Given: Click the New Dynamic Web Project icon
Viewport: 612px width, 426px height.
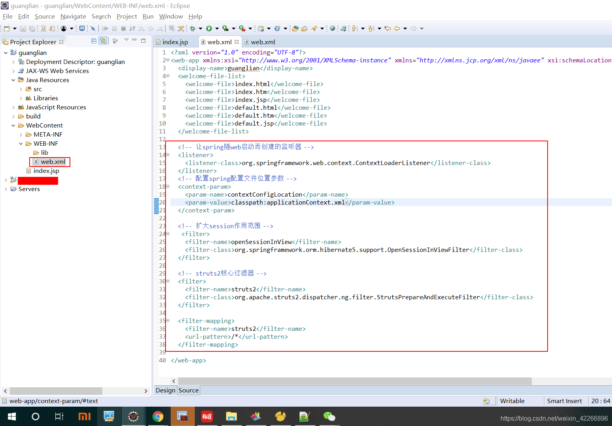Looking at the screenshot, I should point(261,28).
